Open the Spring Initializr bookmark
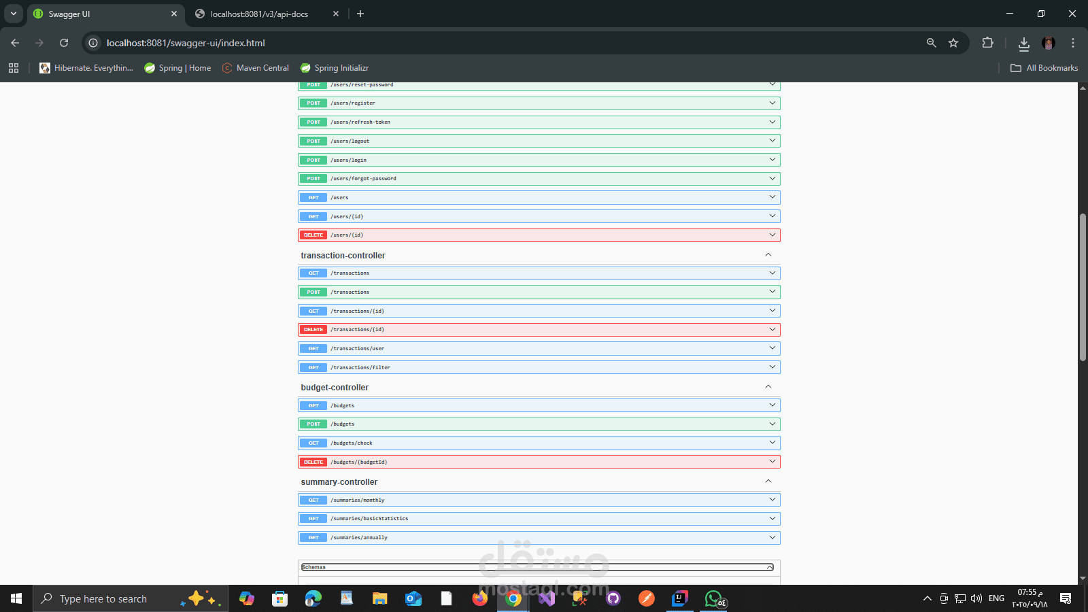1088x612 pixels. [x=335, y=68]
